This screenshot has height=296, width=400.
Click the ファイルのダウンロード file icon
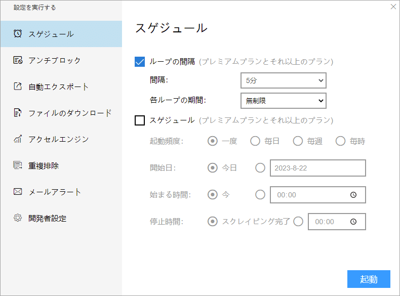point(18,113)
